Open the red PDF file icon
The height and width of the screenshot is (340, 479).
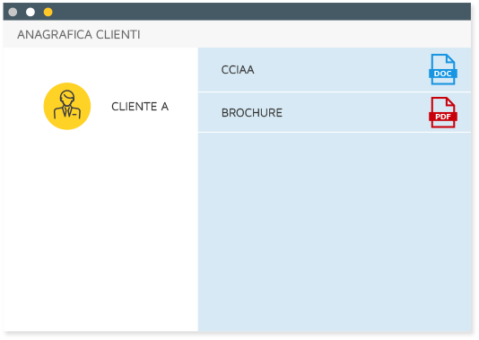[442, 112]
